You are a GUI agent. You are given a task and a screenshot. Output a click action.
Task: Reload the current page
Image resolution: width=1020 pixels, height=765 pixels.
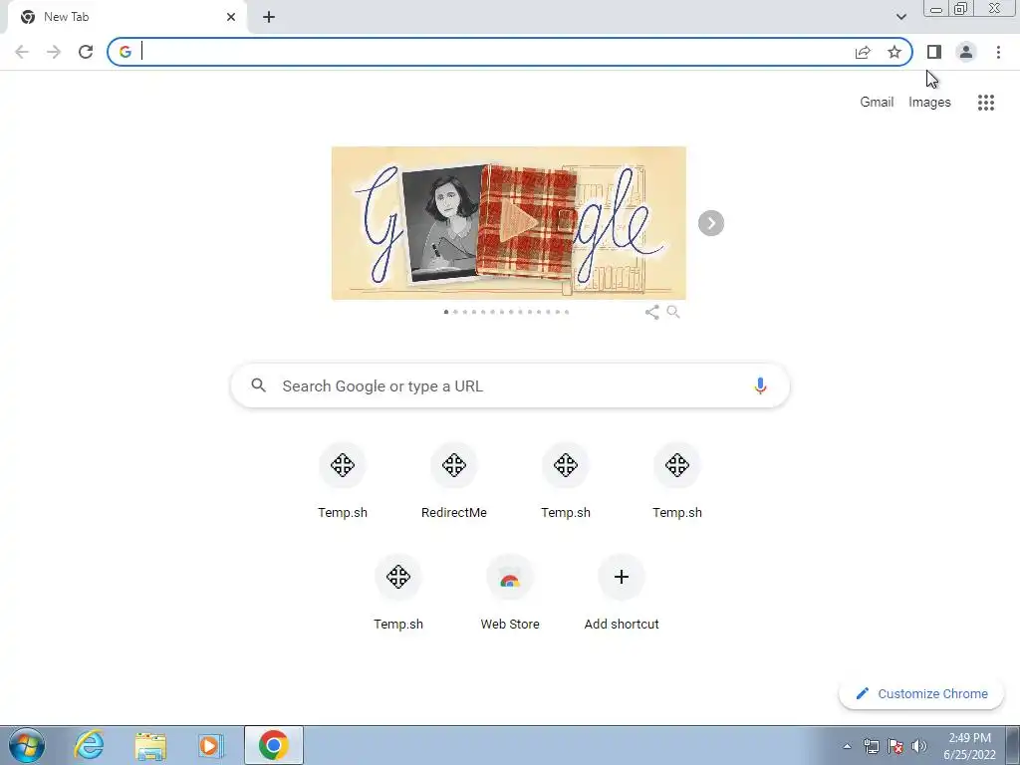pyautogui.click(x=86, y=52)
